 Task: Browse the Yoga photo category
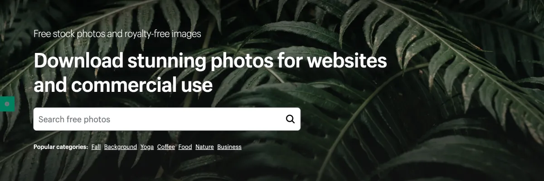click(x=147, y=147)
